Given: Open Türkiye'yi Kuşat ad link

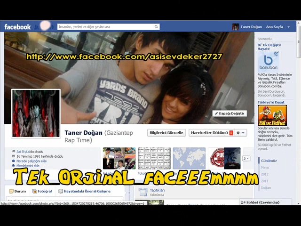Looking at the screenshot, I should coord(271,103).
